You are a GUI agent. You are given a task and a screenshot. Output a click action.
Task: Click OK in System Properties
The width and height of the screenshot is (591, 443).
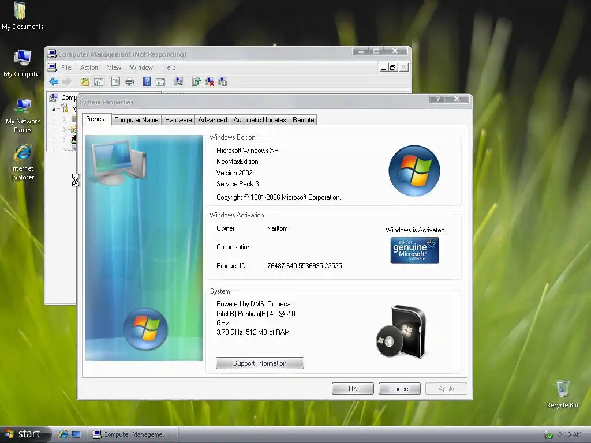click(x=353, y=388)
